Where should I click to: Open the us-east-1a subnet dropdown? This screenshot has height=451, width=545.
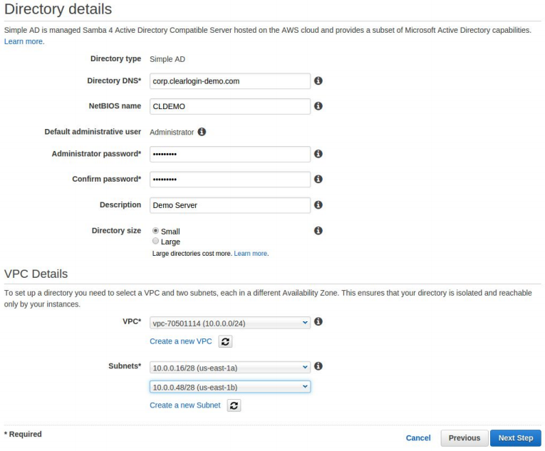(x=230, y=367)
